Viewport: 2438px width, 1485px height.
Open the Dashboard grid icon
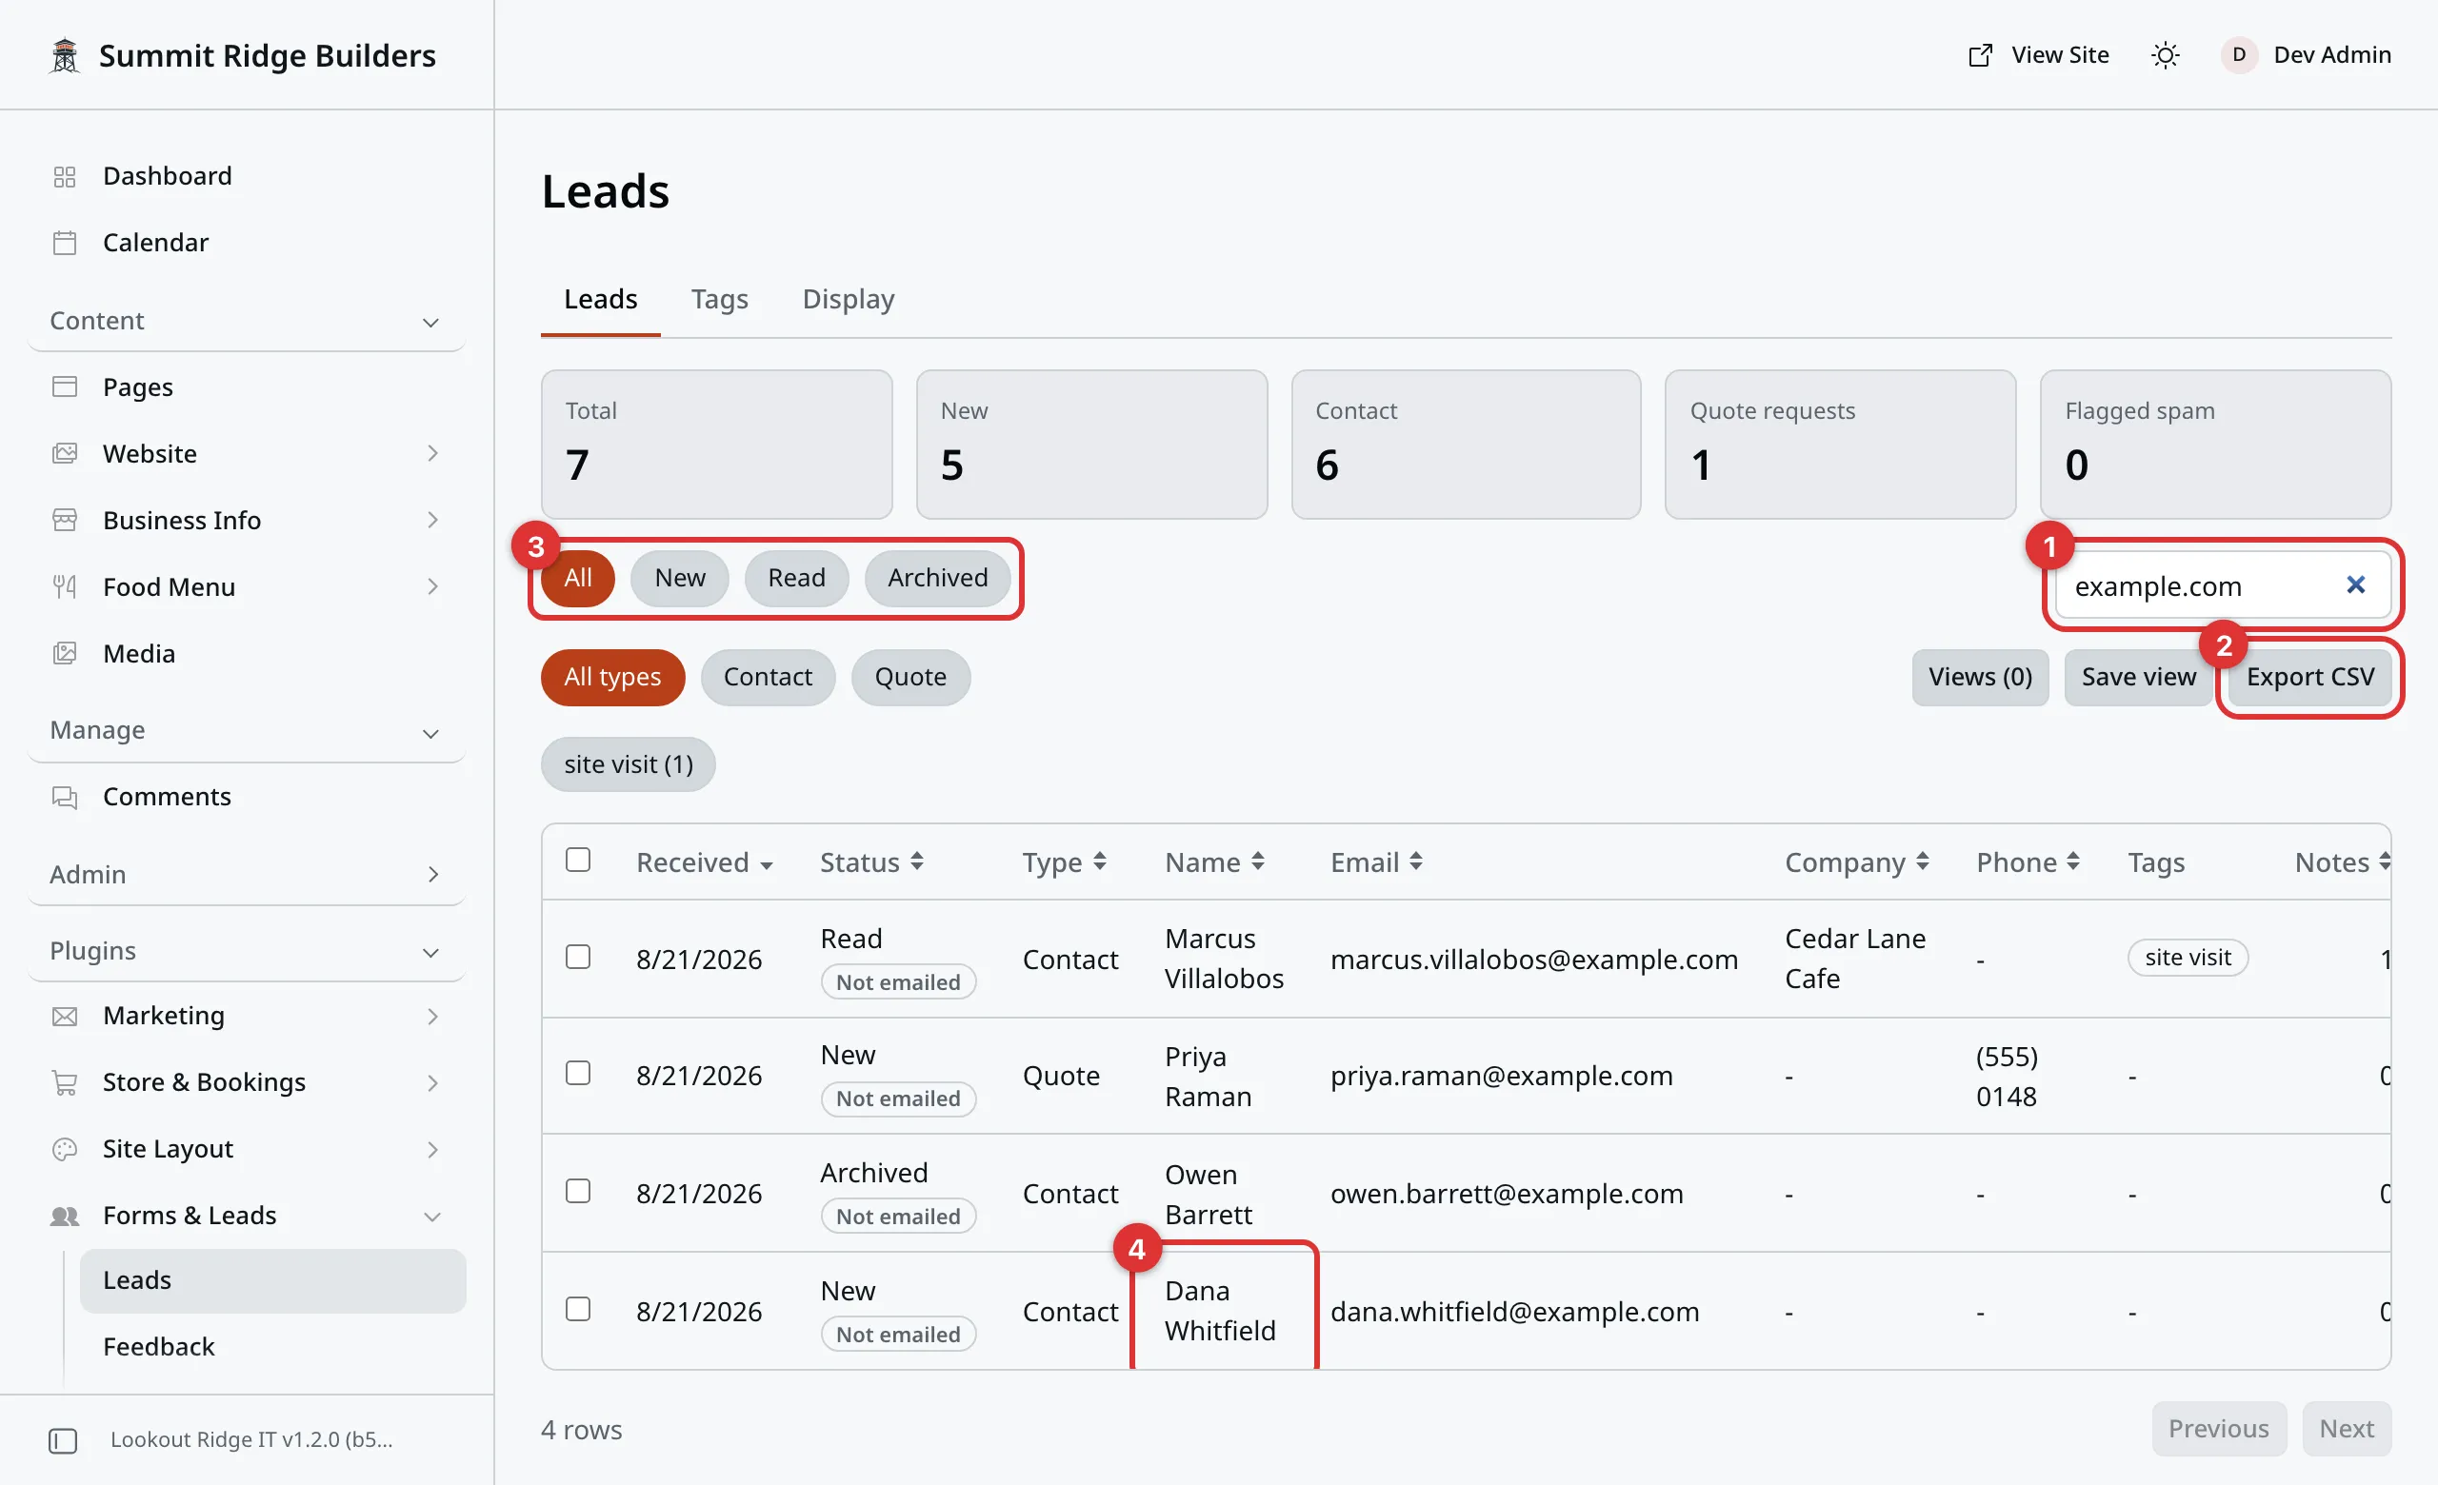(x=65, y=176)
